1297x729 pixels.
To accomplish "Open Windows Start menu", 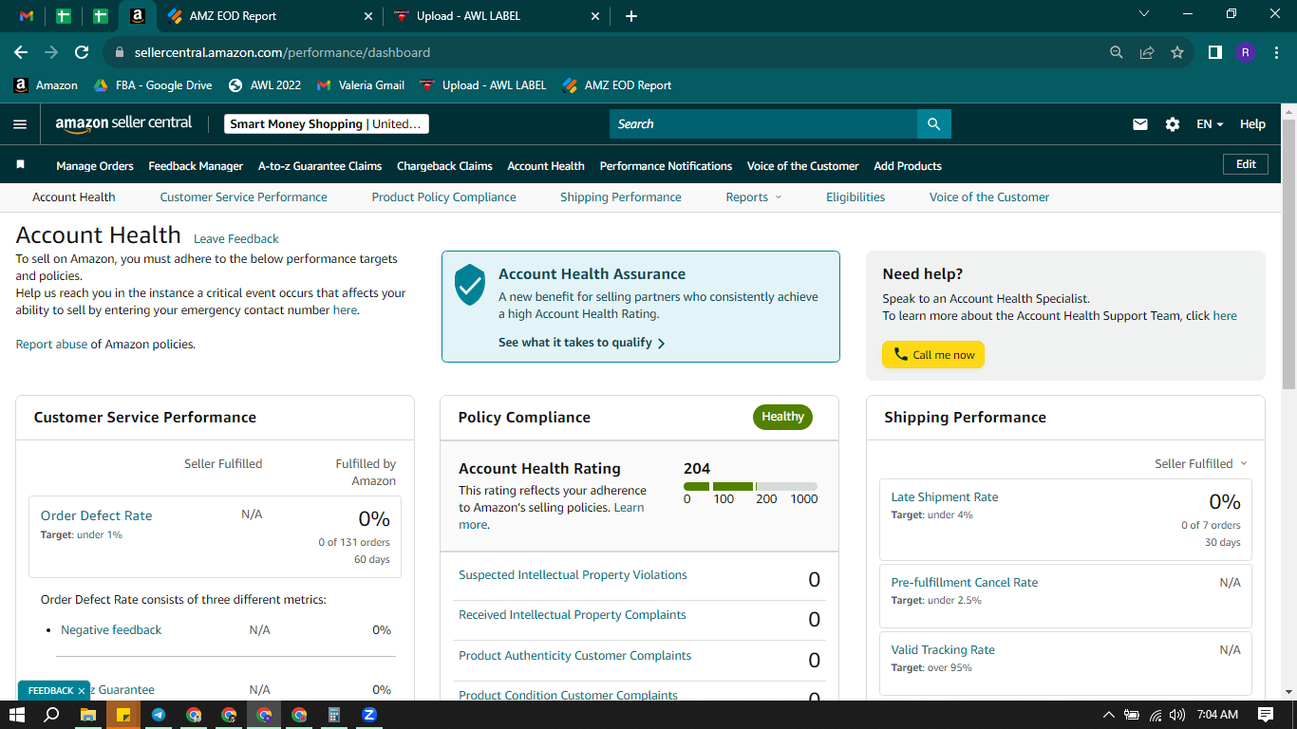I will 17,715.
